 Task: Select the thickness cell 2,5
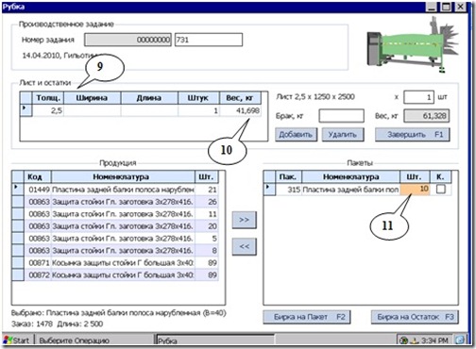48,110
